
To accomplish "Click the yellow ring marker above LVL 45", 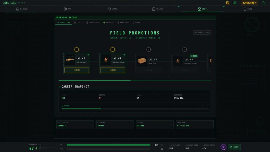I will pyautogui.click(x=113, y=50).
